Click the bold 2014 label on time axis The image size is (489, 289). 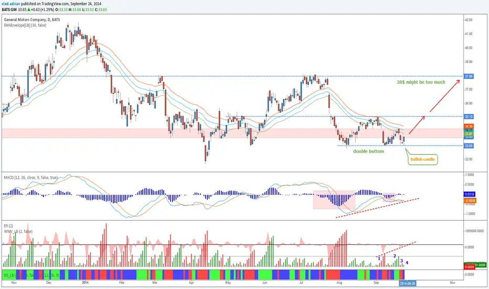tap(86, 283)
